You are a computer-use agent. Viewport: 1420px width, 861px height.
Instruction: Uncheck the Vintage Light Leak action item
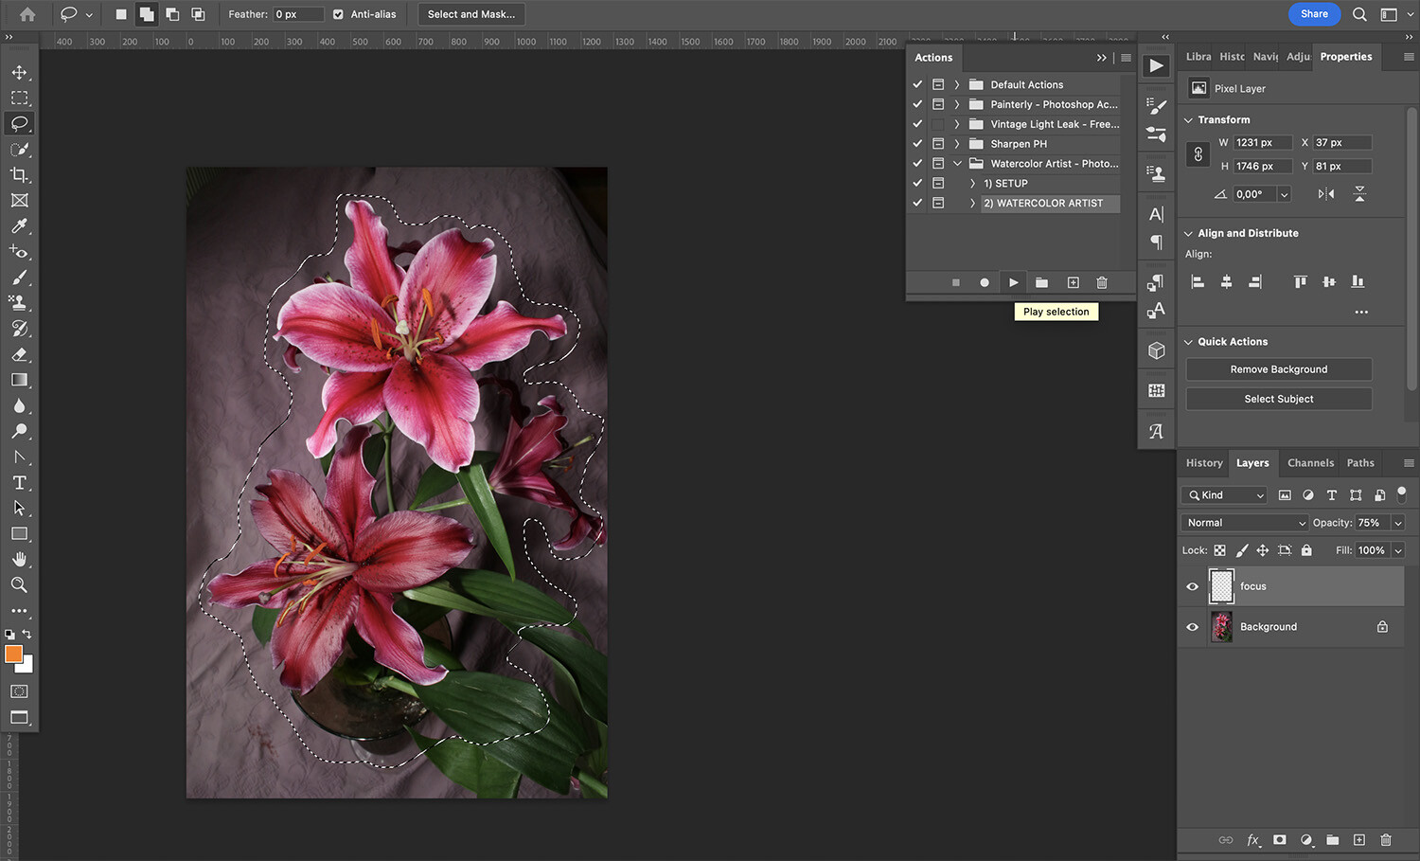916,123
